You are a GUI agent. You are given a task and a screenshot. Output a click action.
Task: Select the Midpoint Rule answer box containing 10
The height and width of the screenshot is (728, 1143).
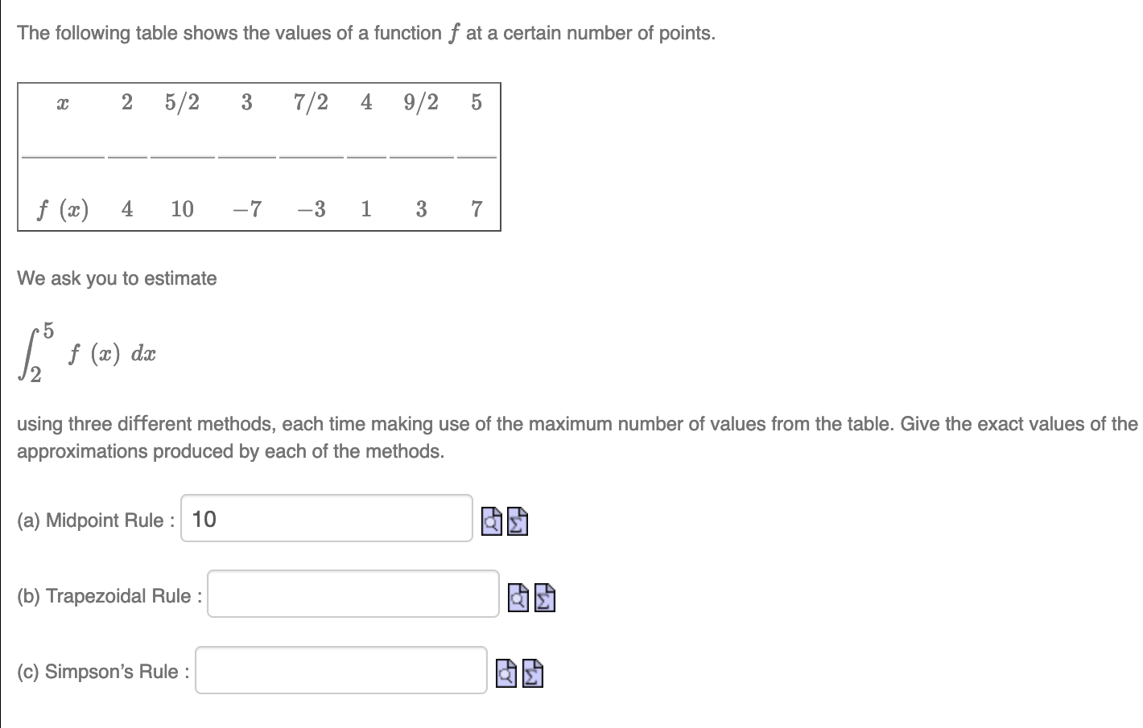(x=326, y=519)
